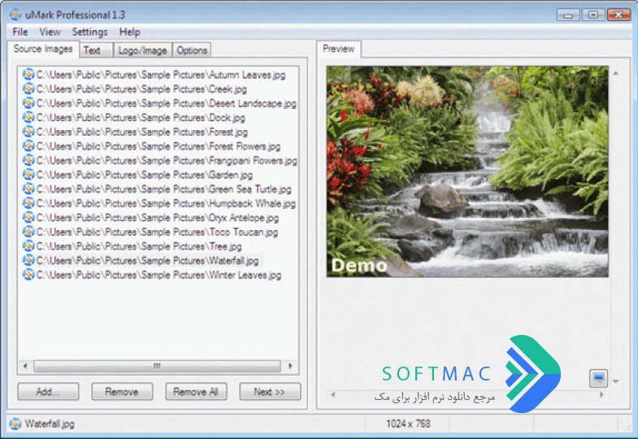Open the Settings menu
The image size is (638, 439).
[89, 32]
